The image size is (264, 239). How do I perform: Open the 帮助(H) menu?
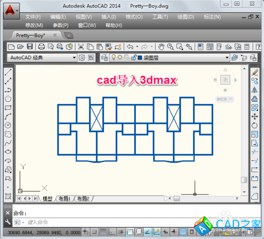tap(114, 25)
